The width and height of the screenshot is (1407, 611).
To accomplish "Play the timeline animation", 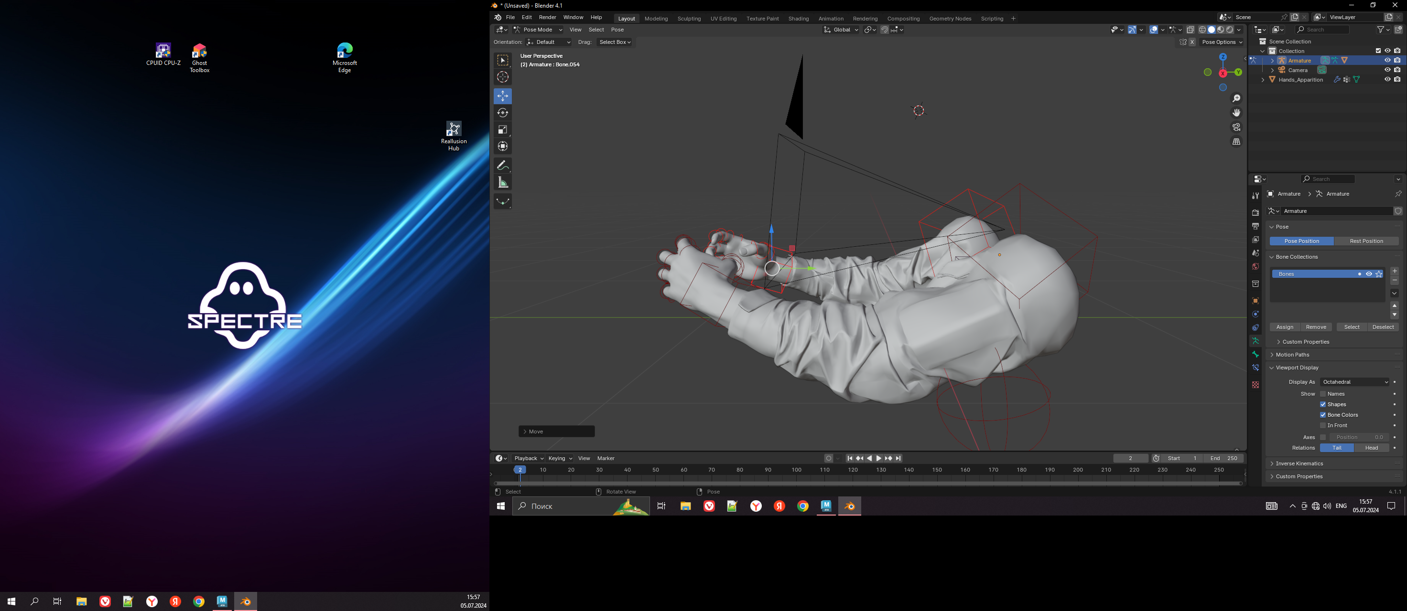I will 879,458.
